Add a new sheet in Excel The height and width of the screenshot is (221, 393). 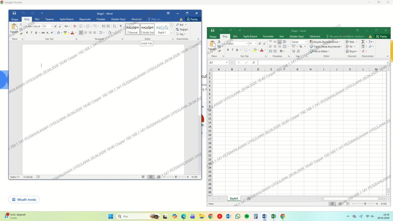tap(249, 199)
